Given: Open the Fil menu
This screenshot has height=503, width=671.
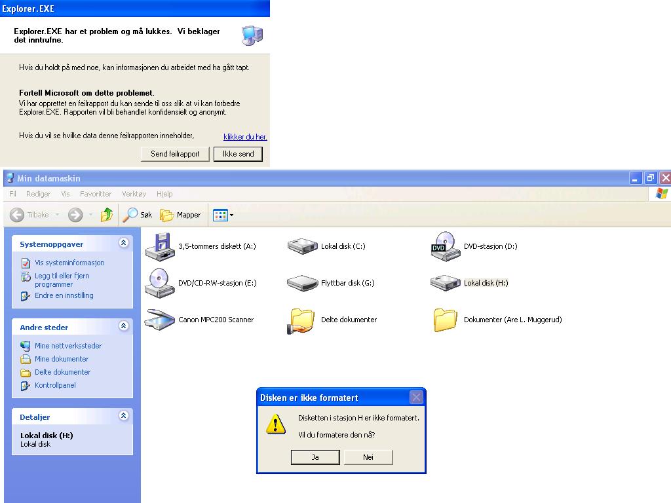Looking at the screenshot, I should 13,194.
